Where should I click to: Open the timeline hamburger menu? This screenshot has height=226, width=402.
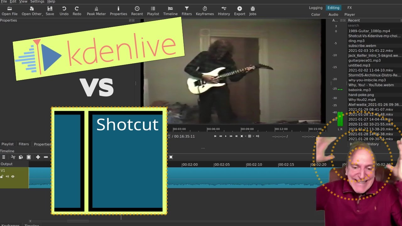4,157
